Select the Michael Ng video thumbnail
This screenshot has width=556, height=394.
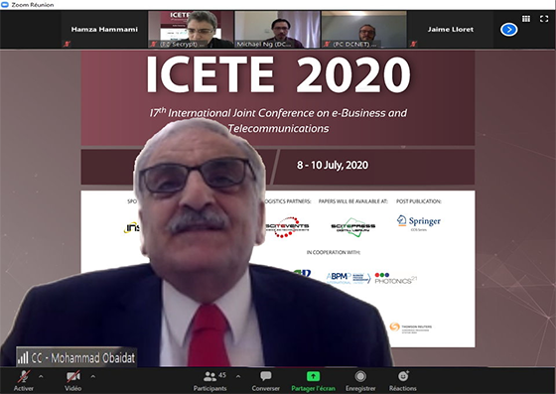coord(277,30)
